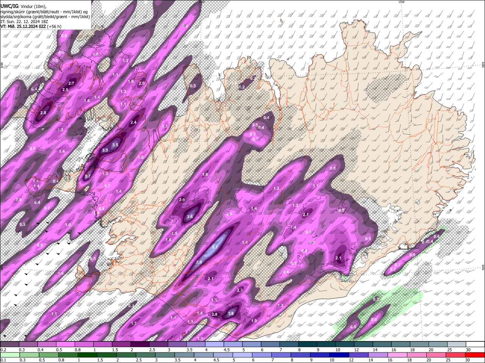Click the light lavender 4 swatch in top legend row

214,344
